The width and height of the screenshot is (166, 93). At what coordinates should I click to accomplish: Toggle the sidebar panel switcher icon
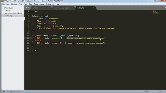pyautogui.click(x=4, y=91)
